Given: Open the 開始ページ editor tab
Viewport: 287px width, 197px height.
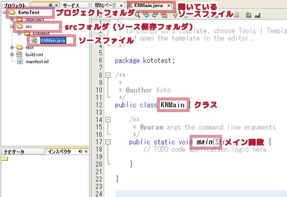Looking at the screenshot, I should [105, 5].
